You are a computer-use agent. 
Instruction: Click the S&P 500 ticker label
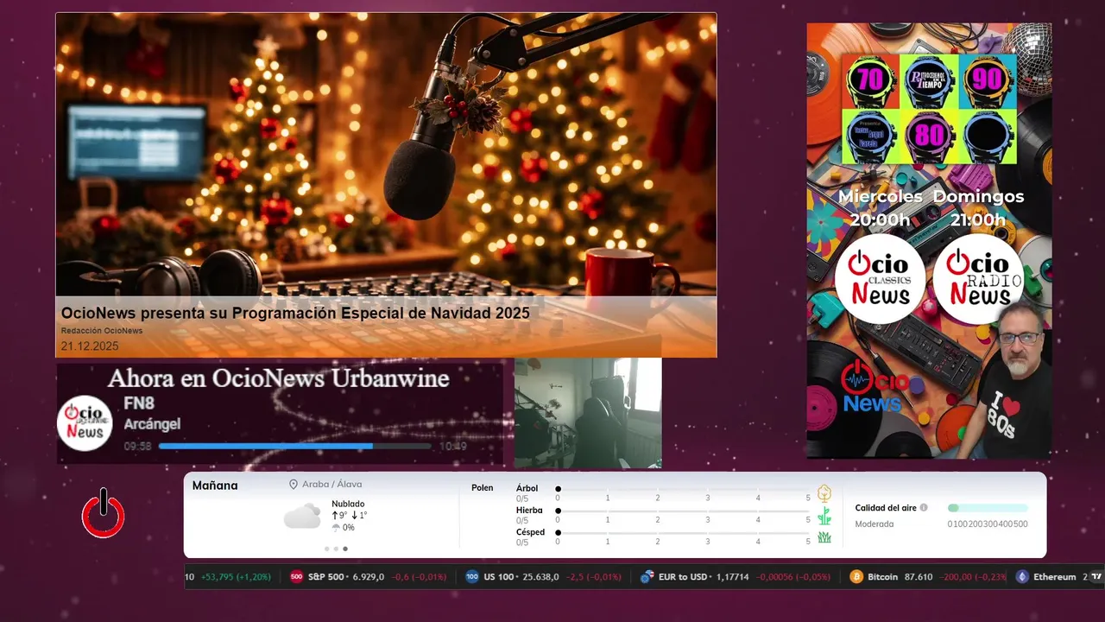coord(327,577)
